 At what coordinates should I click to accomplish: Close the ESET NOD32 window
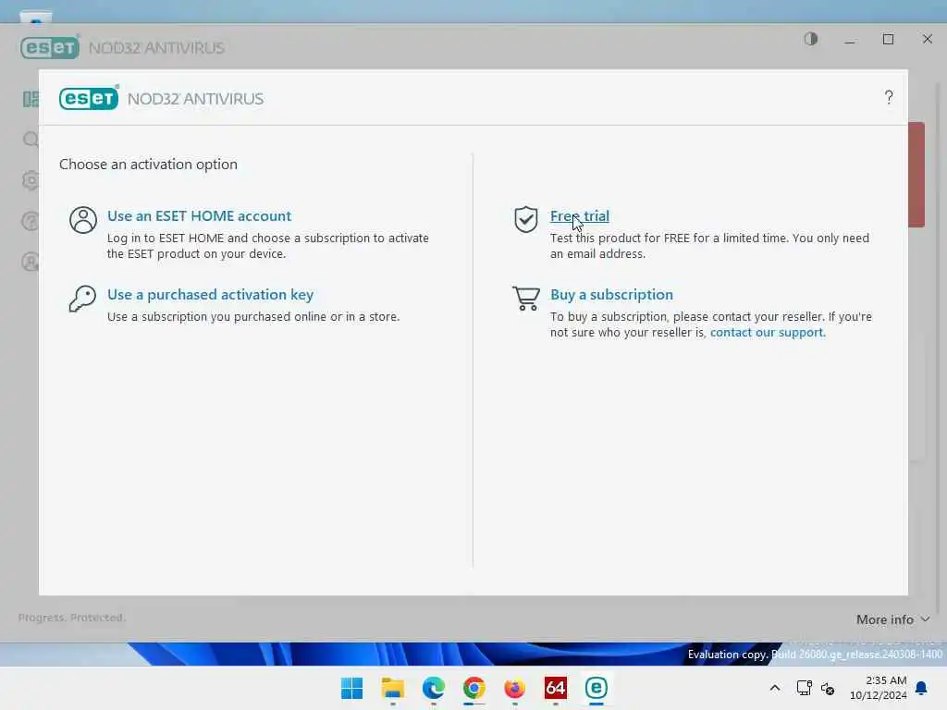click(x=927, y=39)
